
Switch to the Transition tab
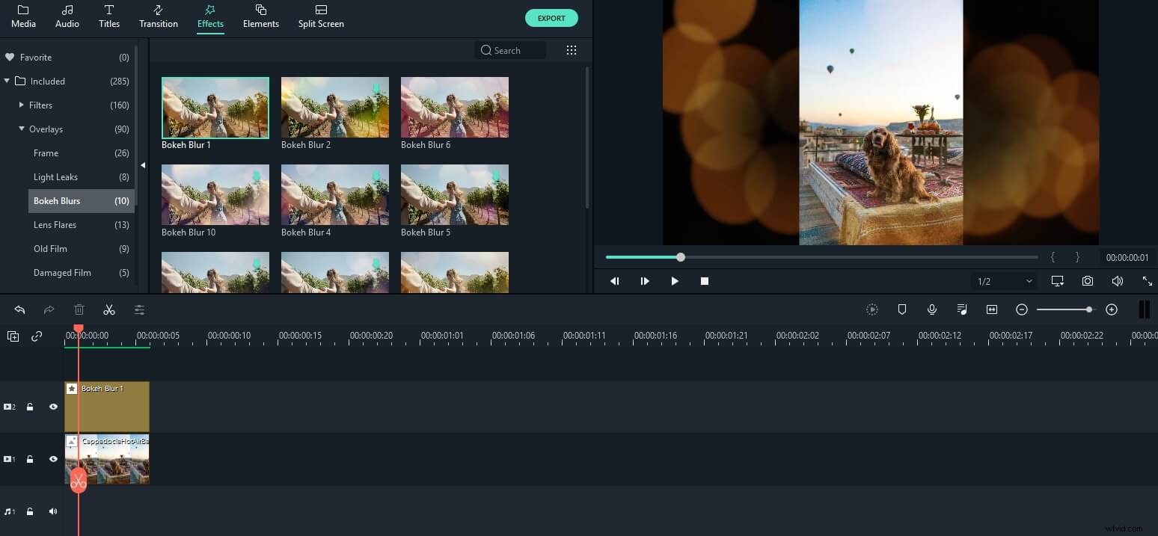(x=158, y=16)
